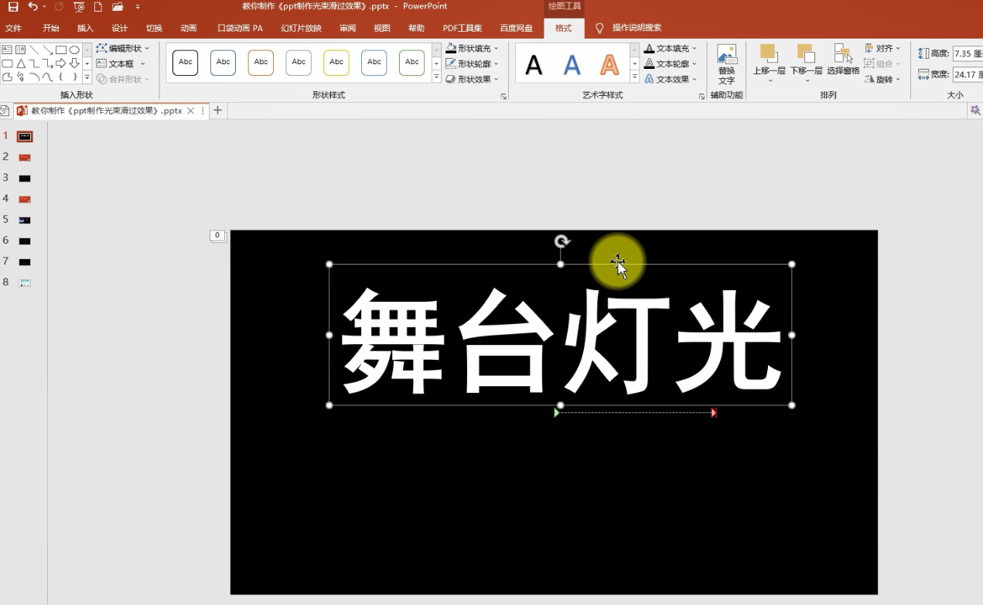This screenshot has width=983, height=605.
Task: Choose the orange outline Abc shape style
Action: pos(261,63)
